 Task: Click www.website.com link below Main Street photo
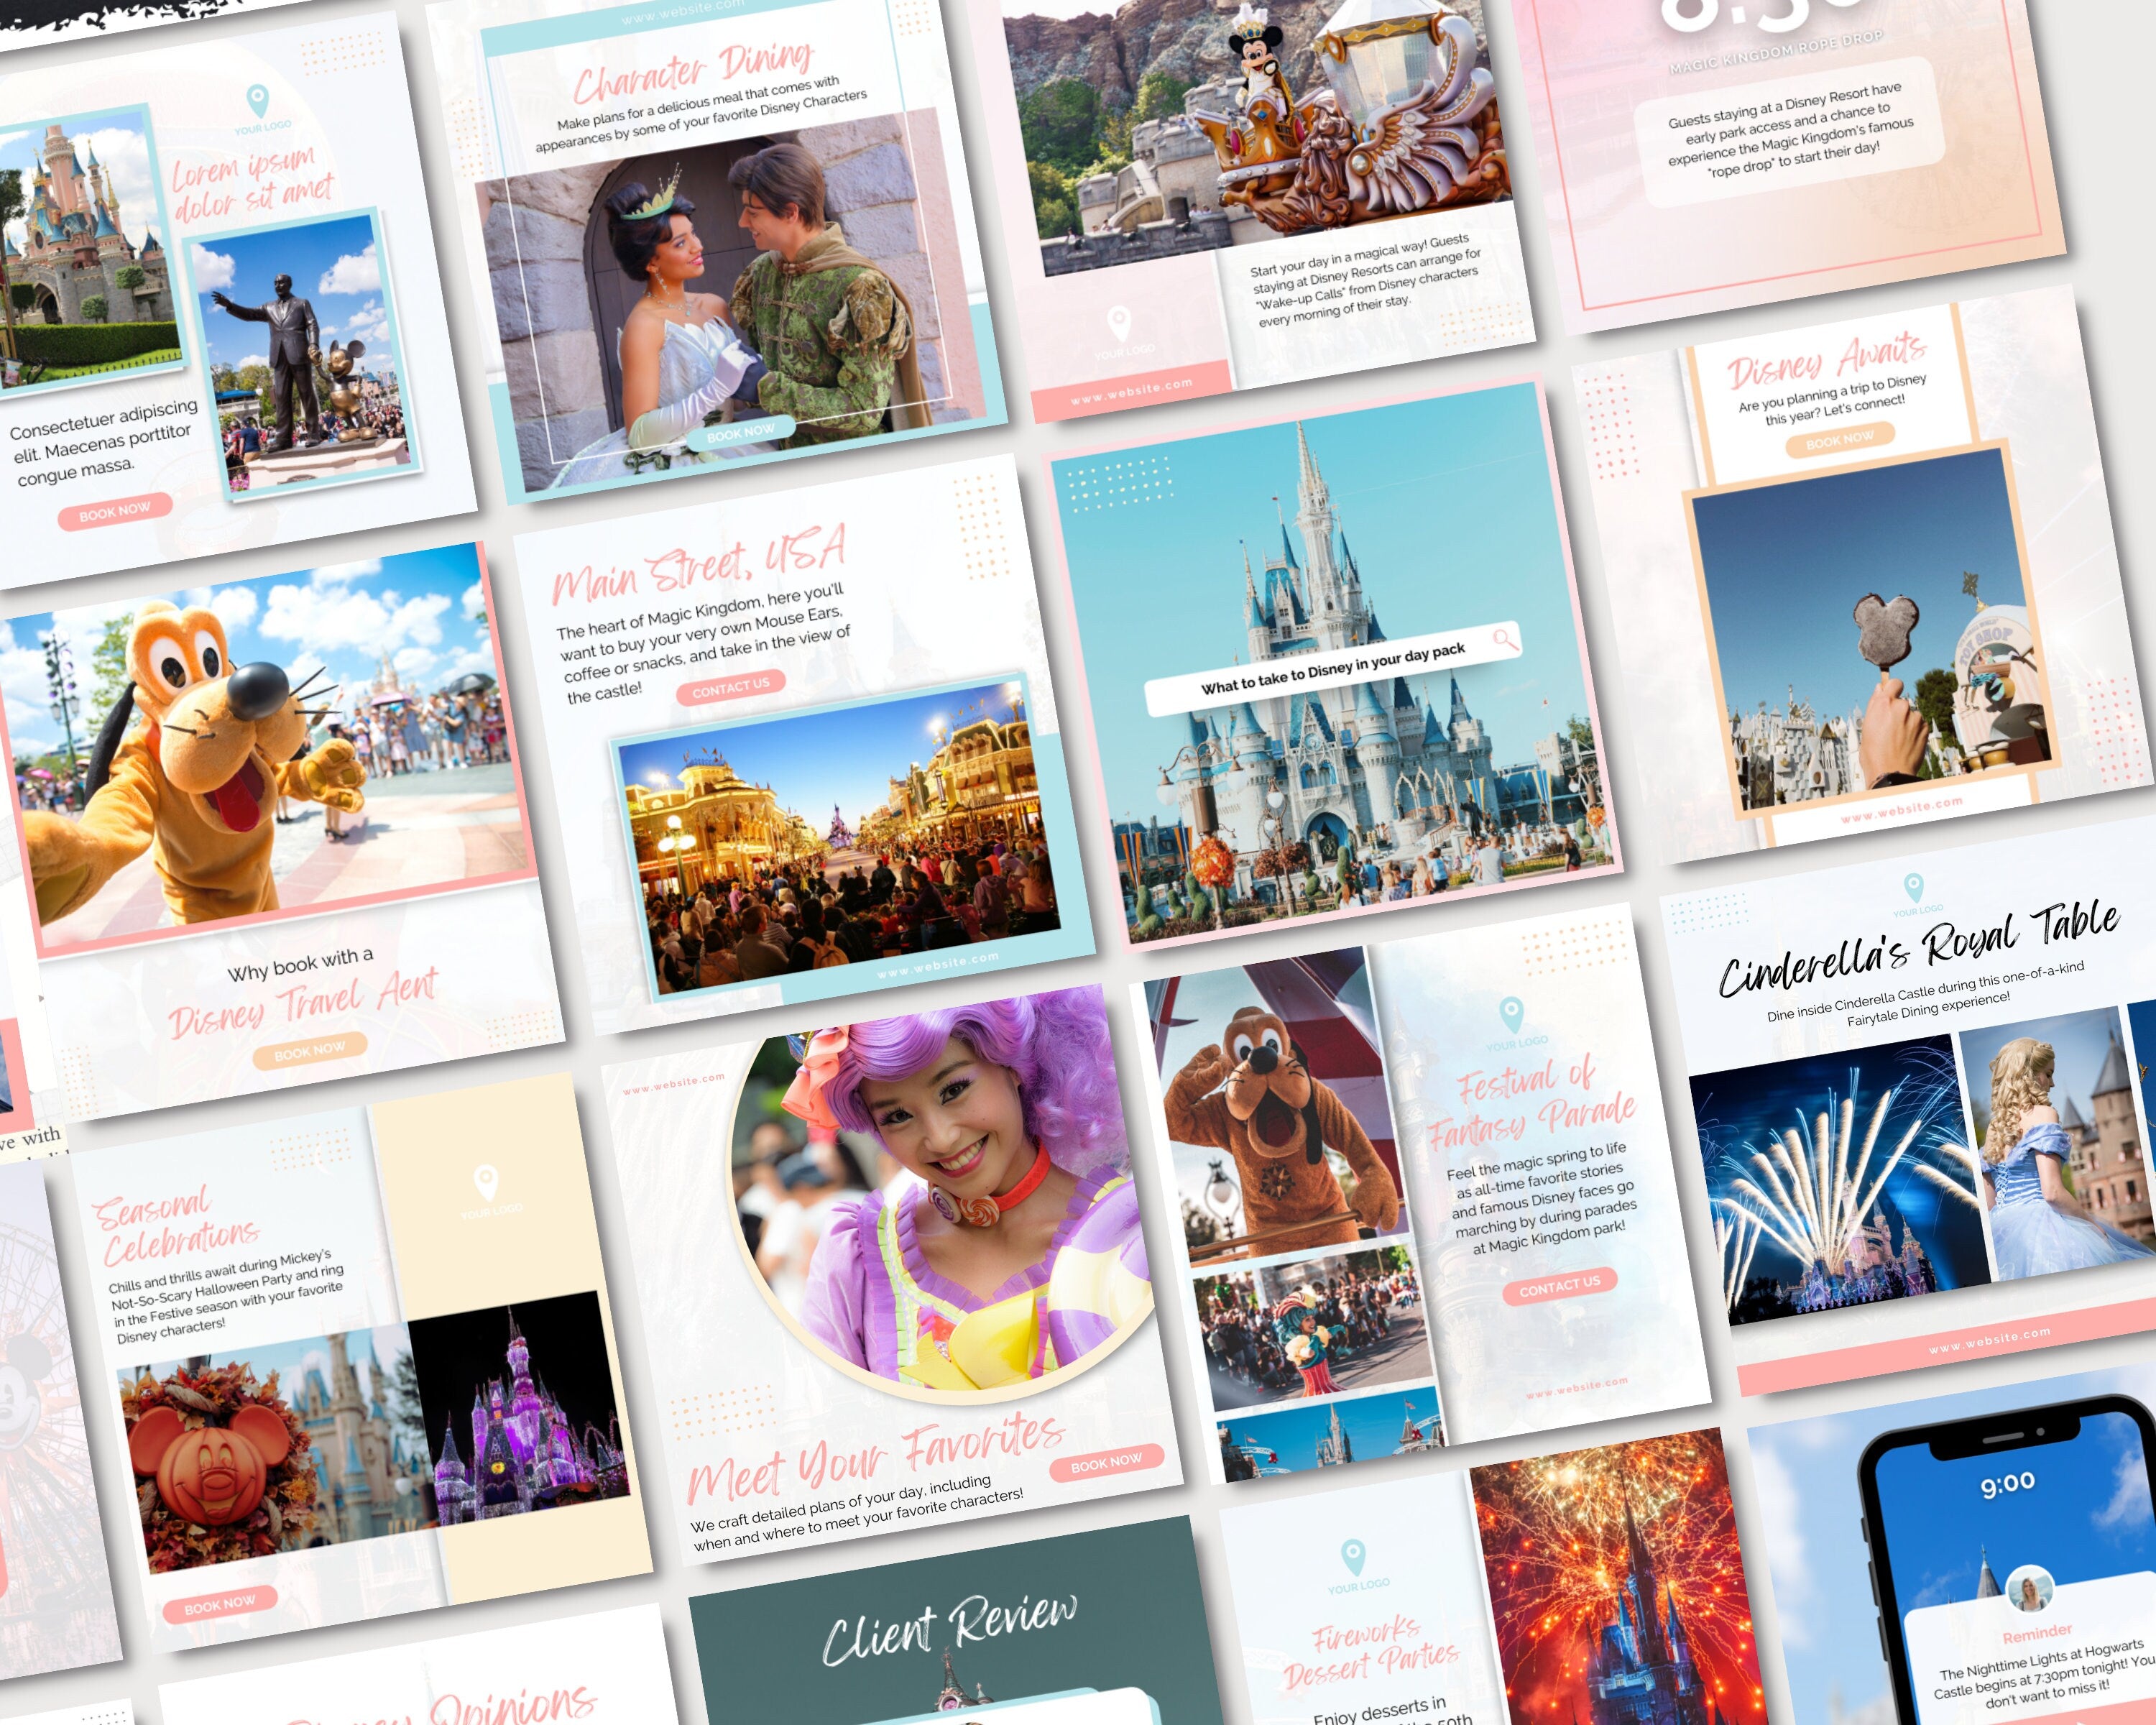[937, 965]
